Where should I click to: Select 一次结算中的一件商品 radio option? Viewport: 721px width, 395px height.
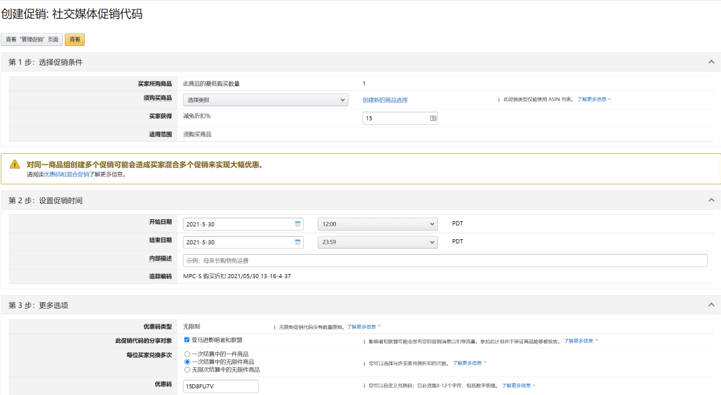pyautogui.click(x=187, y=354)
